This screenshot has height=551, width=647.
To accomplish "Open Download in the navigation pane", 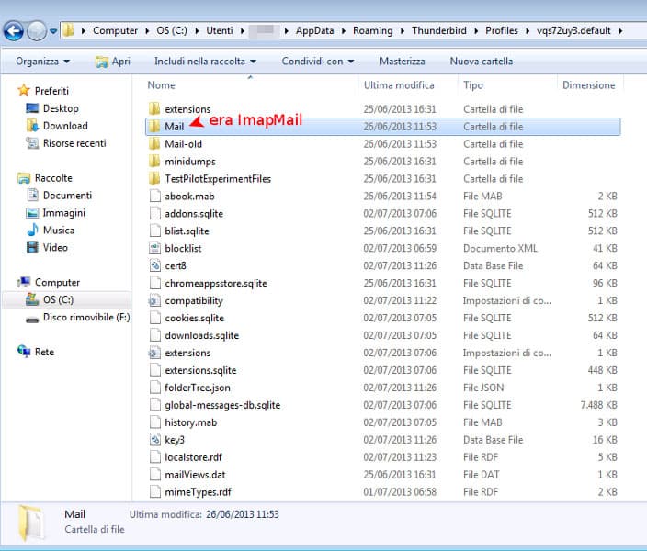I will point(65,126).
